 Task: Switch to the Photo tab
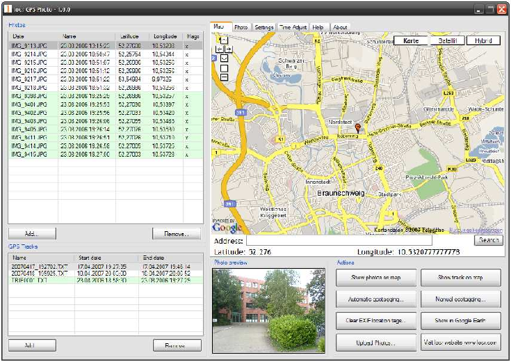pos(241,27)
